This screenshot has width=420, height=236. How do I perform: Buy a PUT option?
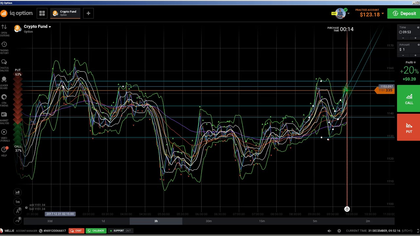coord(409,127)
